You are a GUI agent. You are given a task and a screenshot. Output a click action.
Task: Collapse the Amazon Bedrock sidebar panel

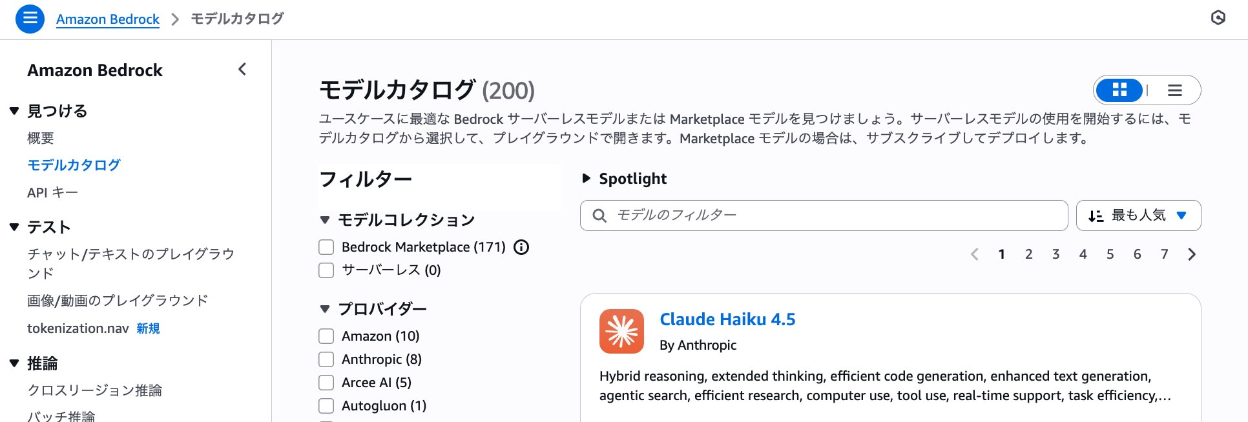[242, 70]
